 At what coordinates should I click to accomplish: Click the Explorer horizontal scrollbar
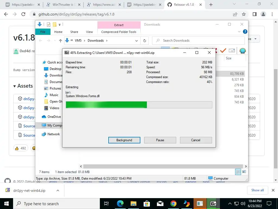click(x=163, y=166)
